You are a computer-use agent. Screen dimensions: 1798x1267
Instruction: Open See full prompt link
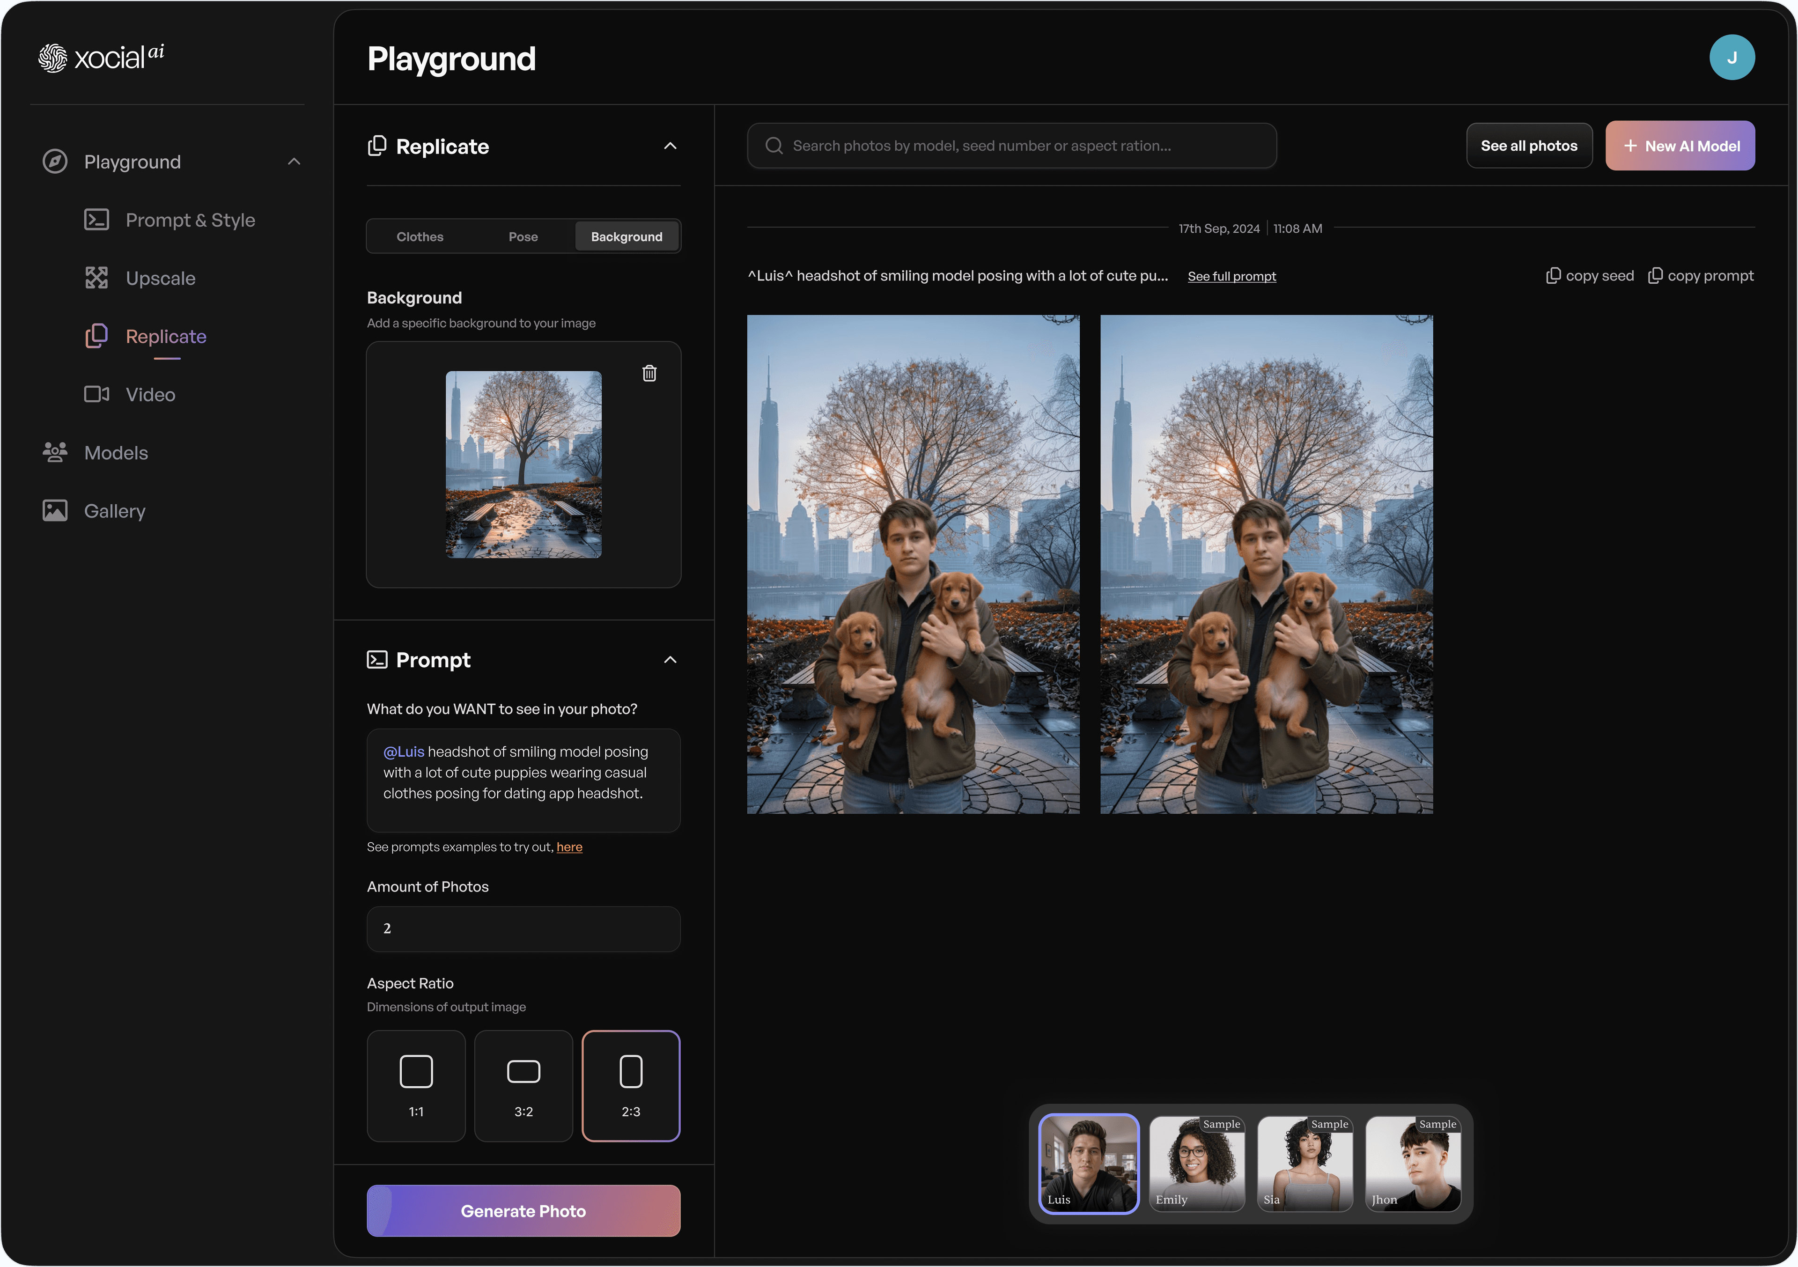pyautogui.click(x=1231, y=276)
